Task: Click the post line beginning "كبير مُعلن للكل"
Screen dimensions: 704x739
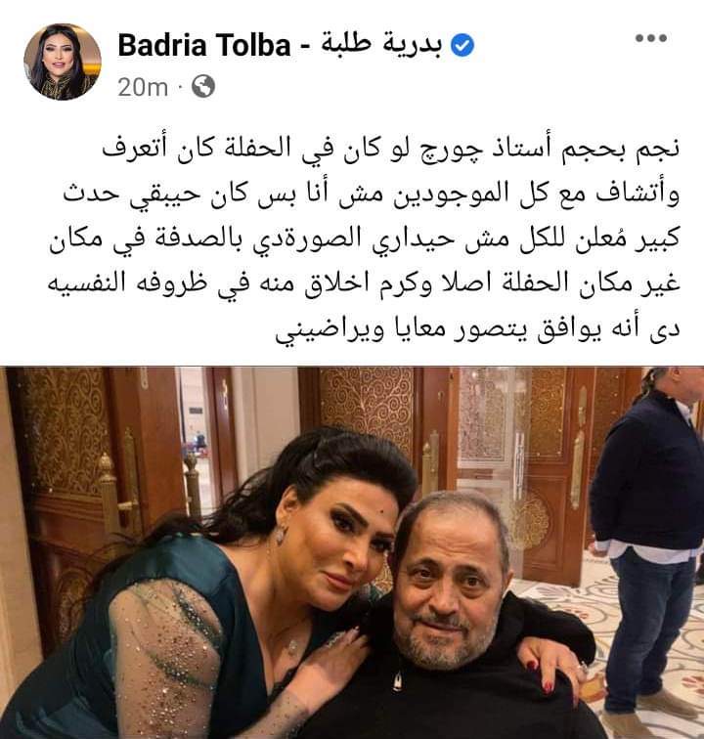Action: point(365,239)
